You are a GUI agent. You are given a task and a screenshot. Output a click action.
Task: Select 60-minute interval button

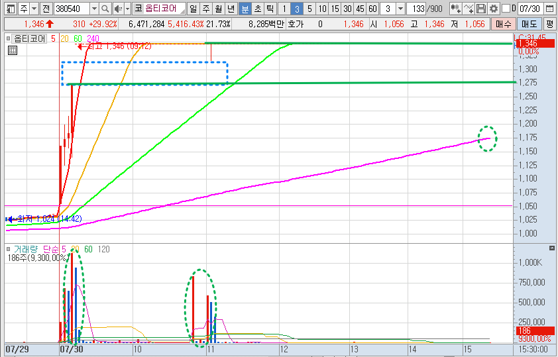pos(372,9)
